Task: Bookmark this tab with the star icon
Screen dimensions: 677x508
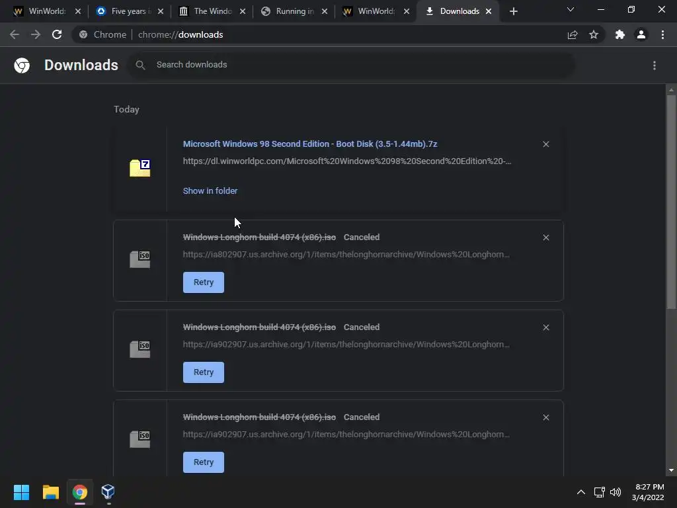Action: pos(594,34)
